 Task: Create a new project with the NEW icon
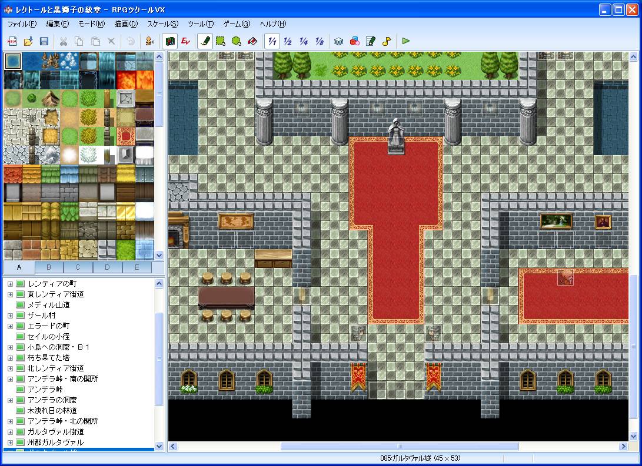click(12, 41)
